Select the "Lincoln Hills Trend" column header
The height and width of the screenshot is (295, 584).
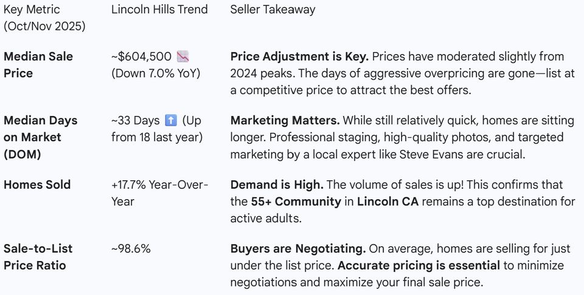click(x=159, y=10)
